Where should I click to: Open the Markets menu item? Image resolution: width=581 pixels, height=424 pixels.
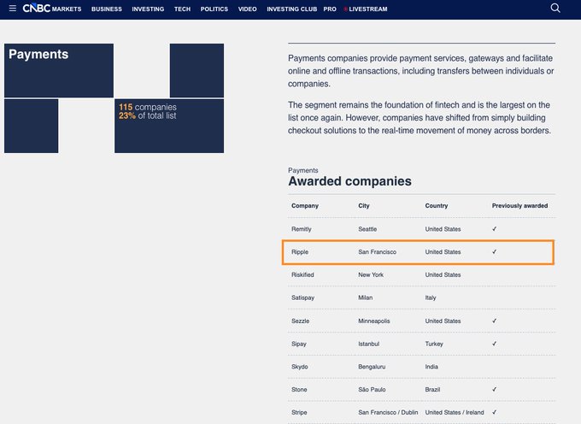pos(67,9)
